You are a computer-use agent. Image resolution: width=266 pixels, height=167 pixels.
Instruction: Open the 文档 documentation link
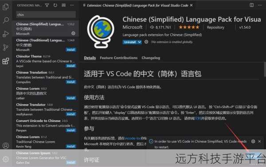[x=198, y=118]
